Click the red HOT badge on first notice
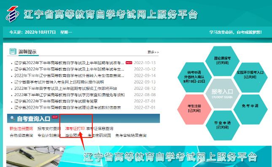Image resolution: width=272 pixels, height=167 pixels. pos(129,62)
